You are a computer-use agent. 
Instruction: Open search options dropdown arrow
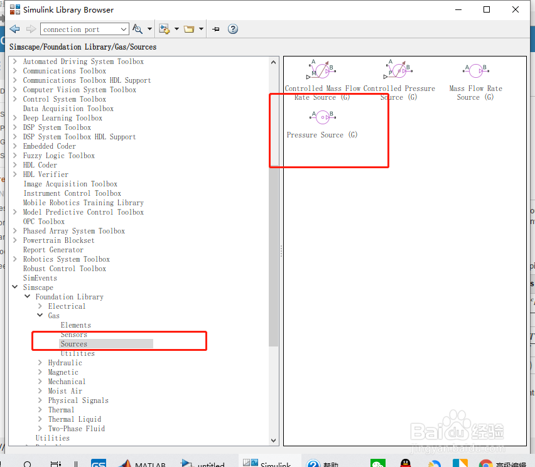coord(149,29)
